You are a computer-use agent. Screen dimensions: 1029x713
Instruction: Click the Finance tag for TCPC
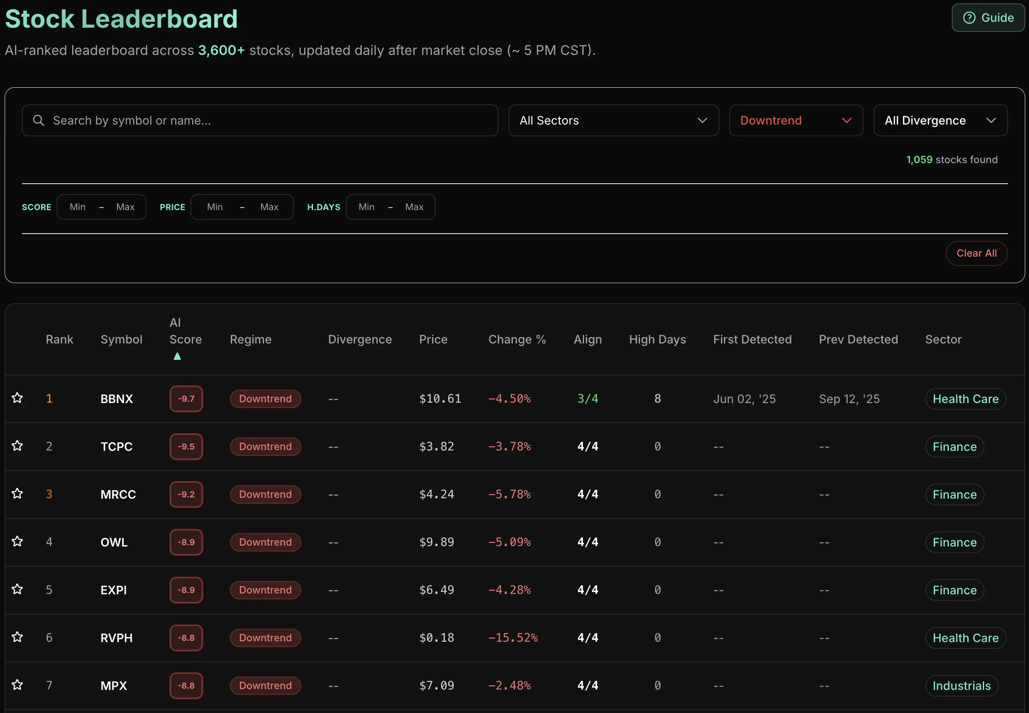(x=954, y=446)
